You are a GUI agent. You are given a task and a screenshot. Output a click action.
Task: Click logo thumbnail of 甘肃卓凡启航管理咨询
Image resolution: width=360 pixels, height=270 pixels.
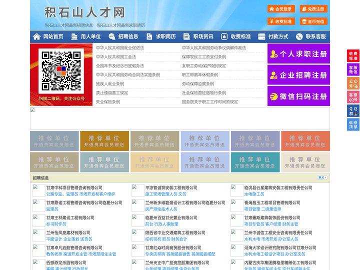(39, 250)
